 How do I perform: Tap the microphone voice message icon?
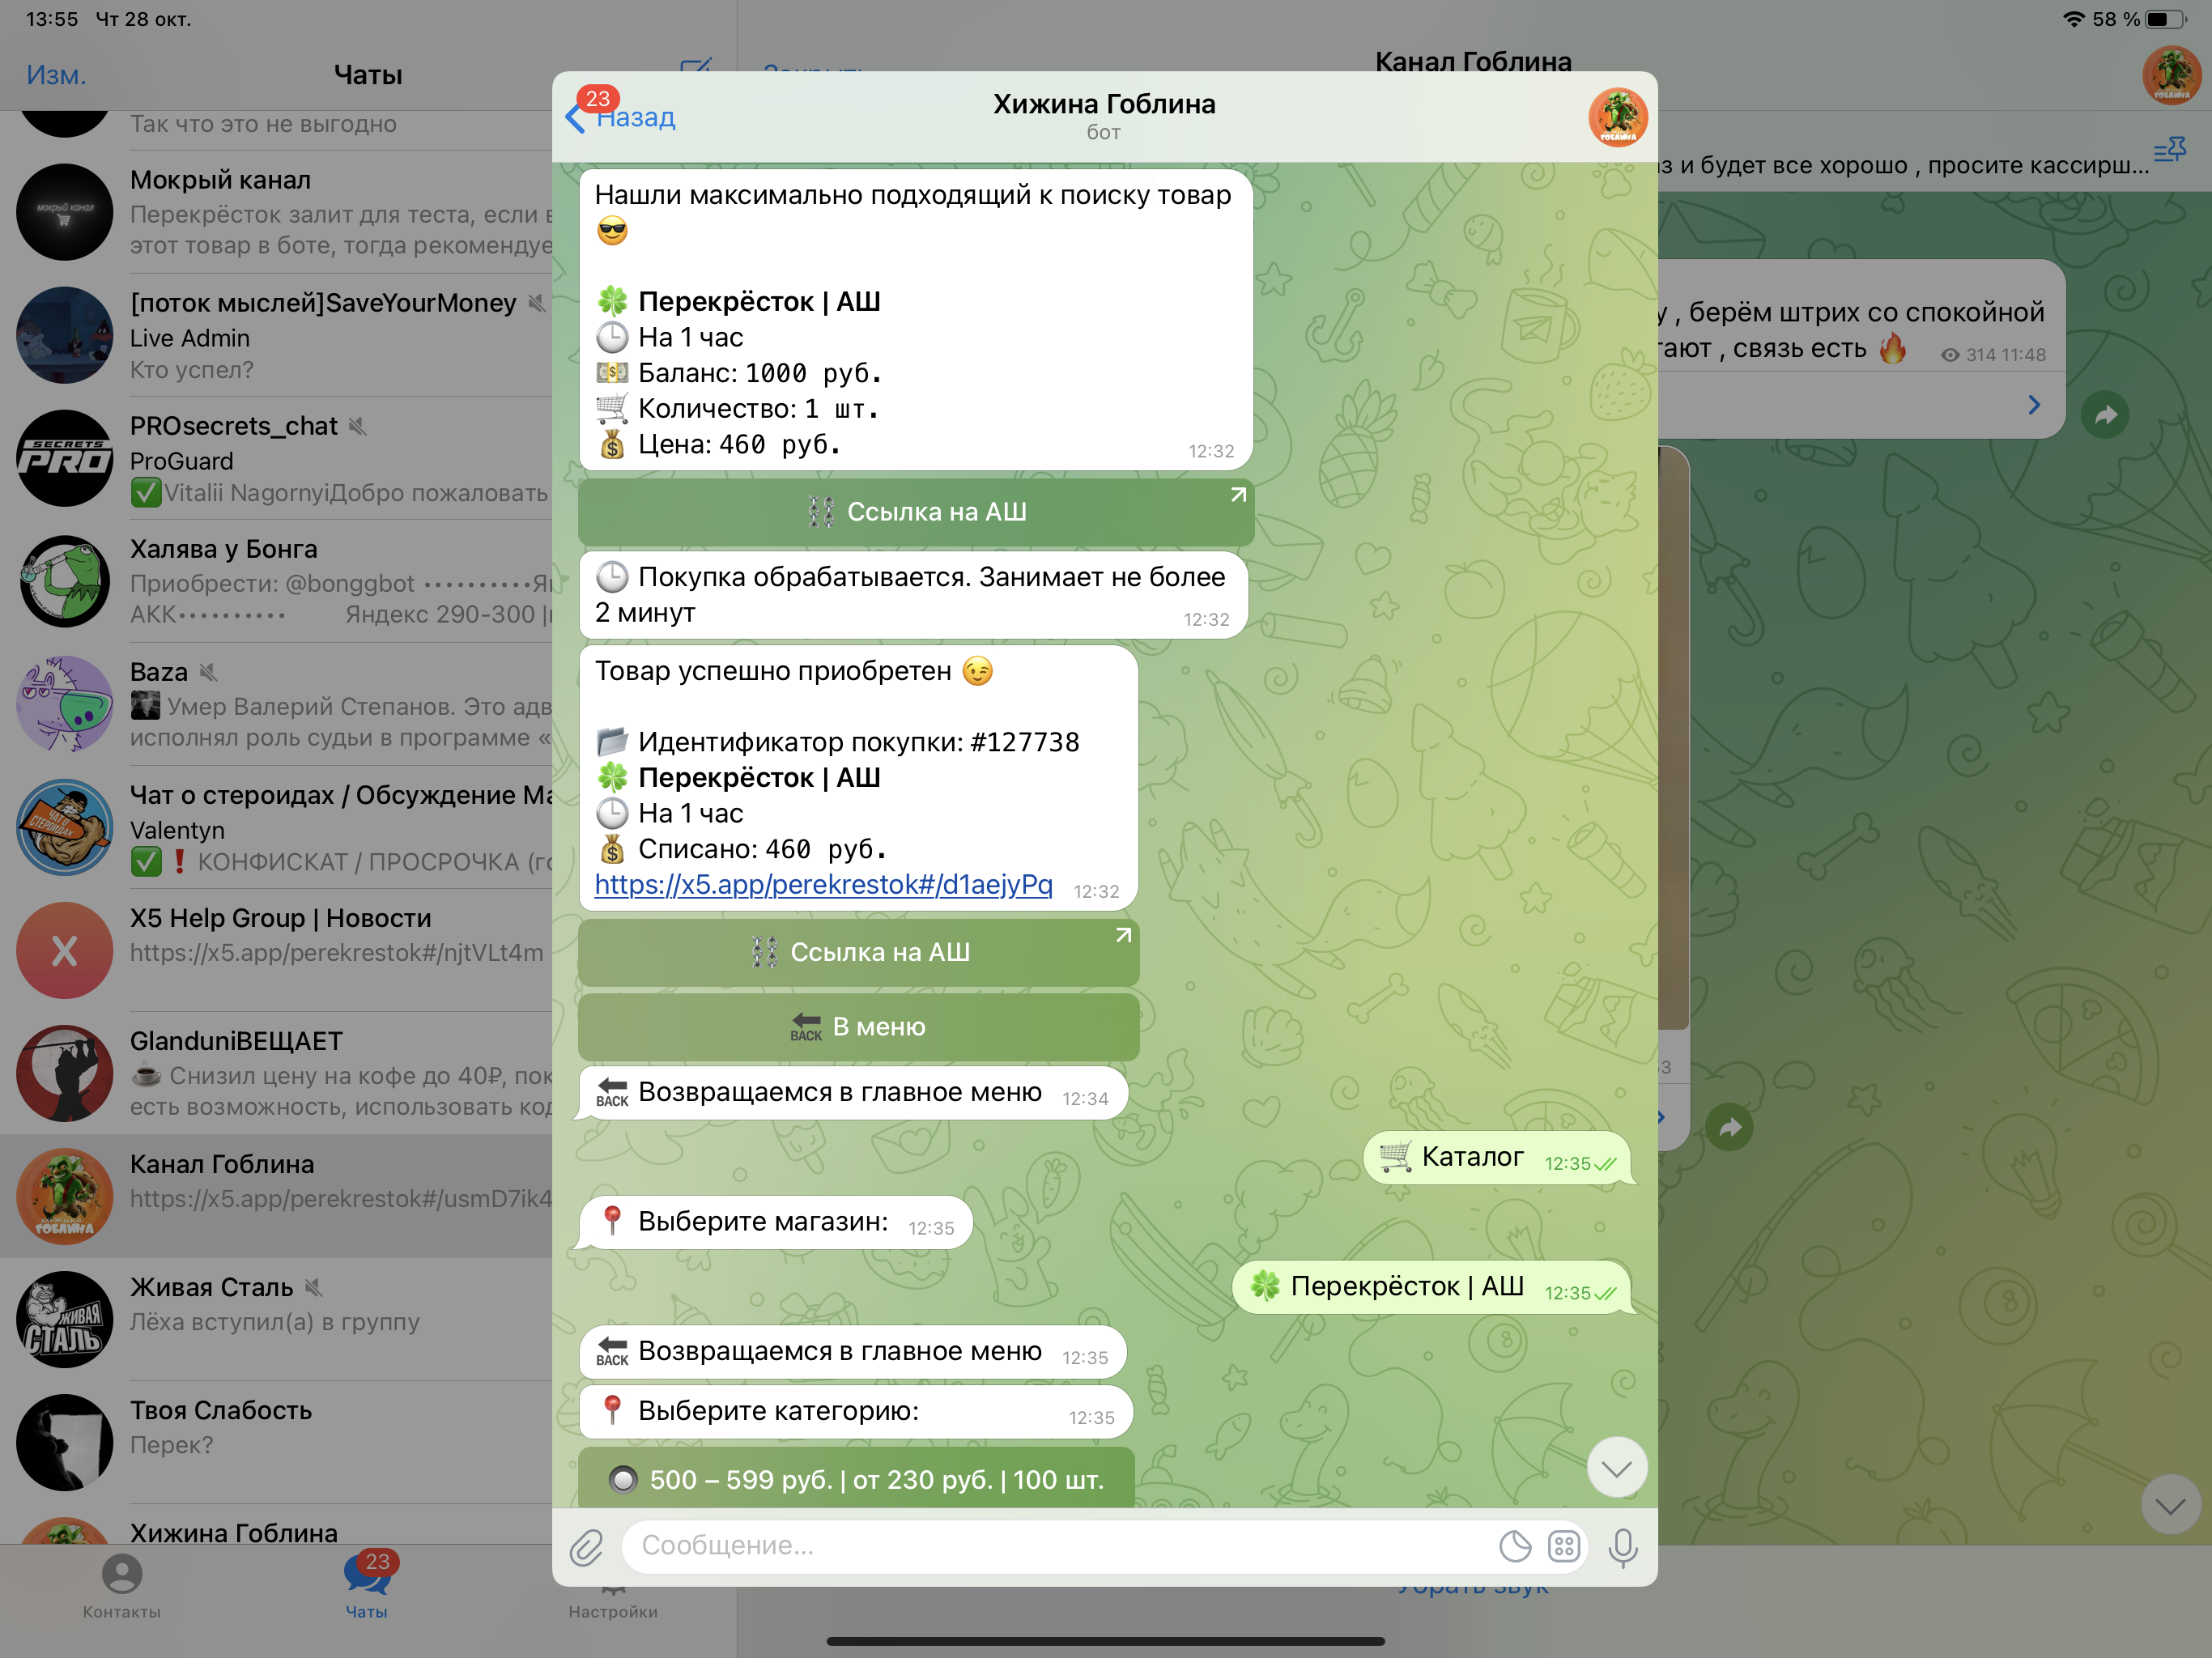click(x=1623, y=1547)
